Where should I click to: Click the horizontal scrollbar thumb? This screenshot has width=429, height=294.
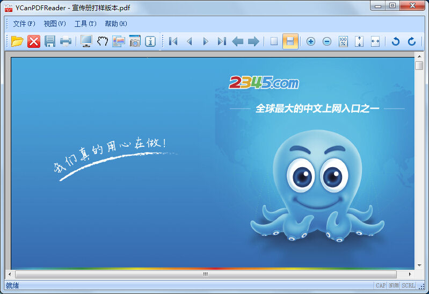click(x=205, y=274)
